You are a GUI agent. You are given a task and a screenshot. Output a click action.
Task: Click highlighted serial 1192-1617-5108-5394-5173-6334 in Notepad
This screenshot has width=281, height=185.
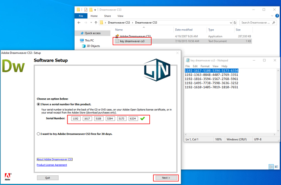point(212,71)
